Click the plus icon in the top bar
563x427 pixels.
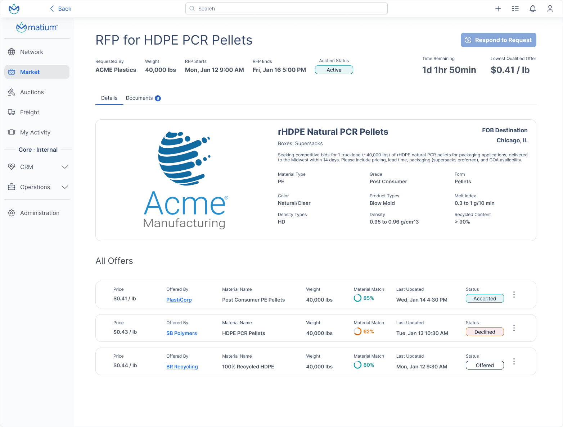(x=498, y=8)
